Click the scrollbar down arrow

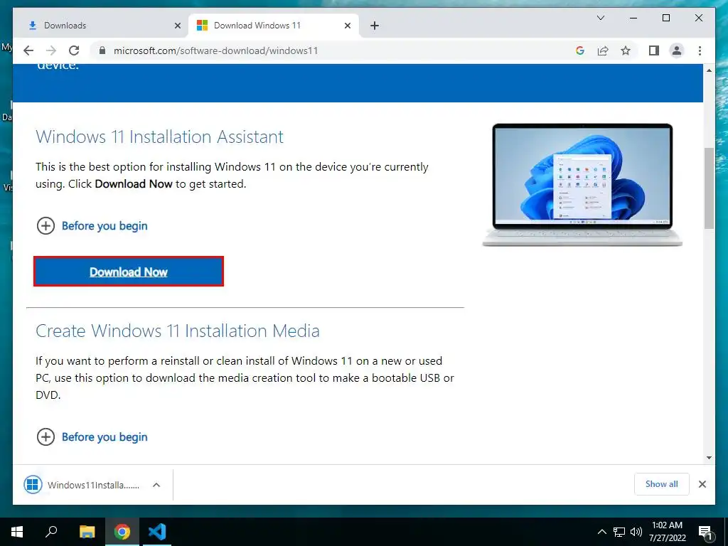click(x=709, y=458)
